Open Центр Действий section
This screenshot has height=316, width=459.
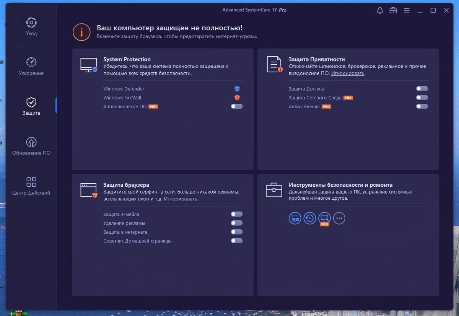point(31,182)
